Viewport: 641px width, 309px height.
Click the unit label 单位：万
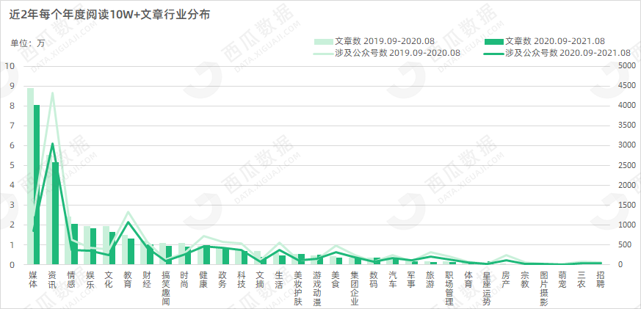coord(27,43)
